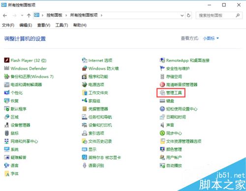This screenshot has height=191, width=246.
Task: Open the 声音 speaker icon
Action: (x=162, y=125)
